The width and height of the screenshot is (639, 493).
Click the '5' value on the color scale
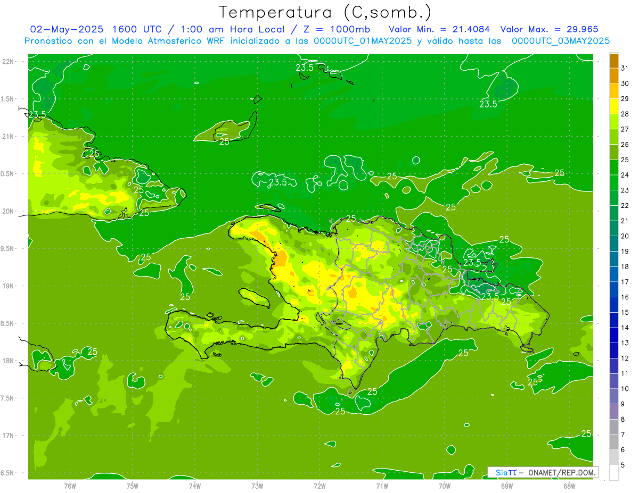pyautogui.click(x=623, y=465)
